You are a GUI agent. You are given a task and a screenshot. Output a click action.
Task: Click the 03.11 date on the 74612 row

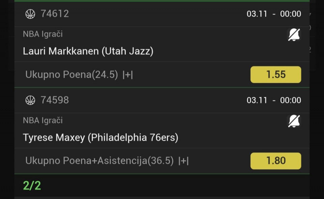[257, 14]
